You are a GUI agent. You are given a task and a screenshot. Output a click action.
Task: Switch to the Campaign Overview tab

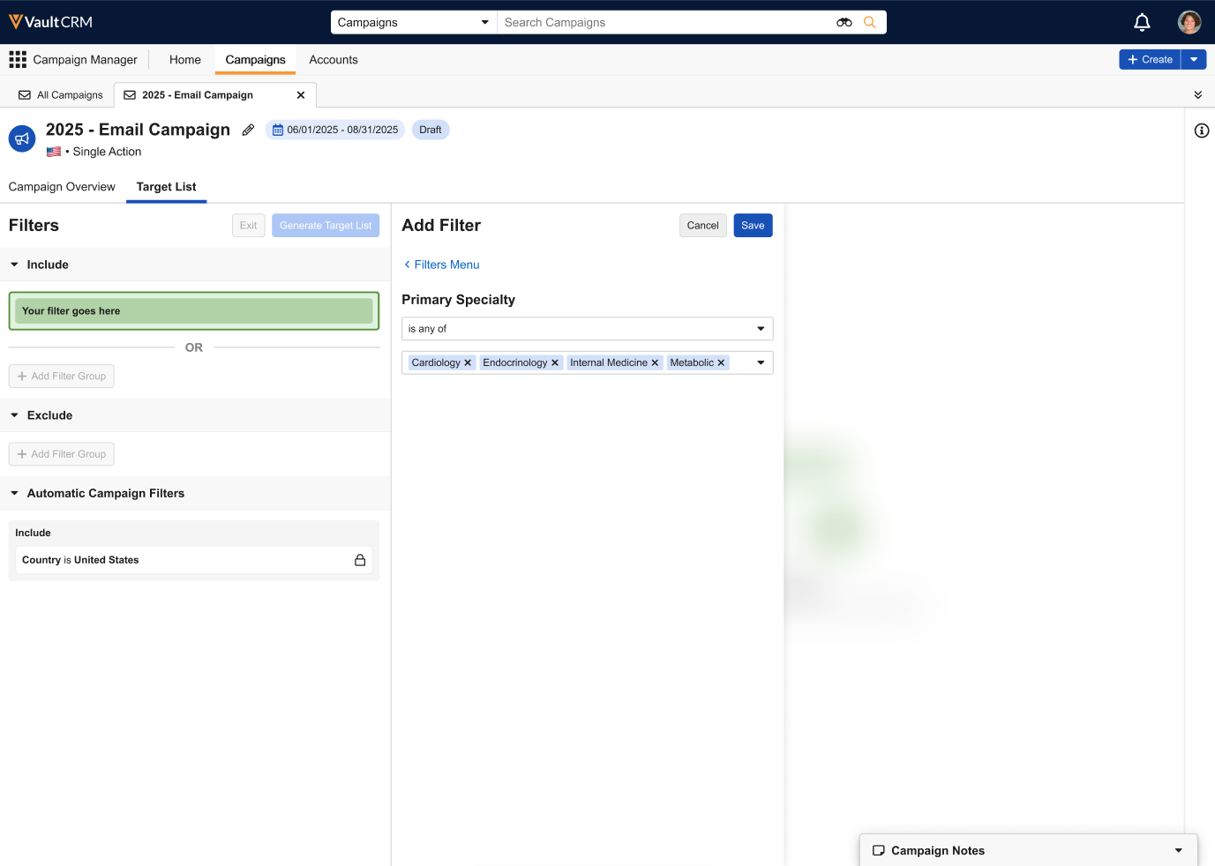[62, 187]
